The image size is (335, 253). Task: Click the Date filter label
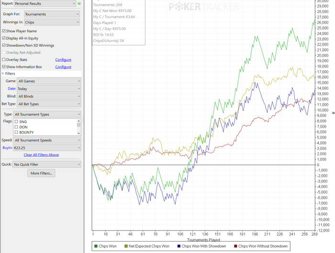pos(12,88)
